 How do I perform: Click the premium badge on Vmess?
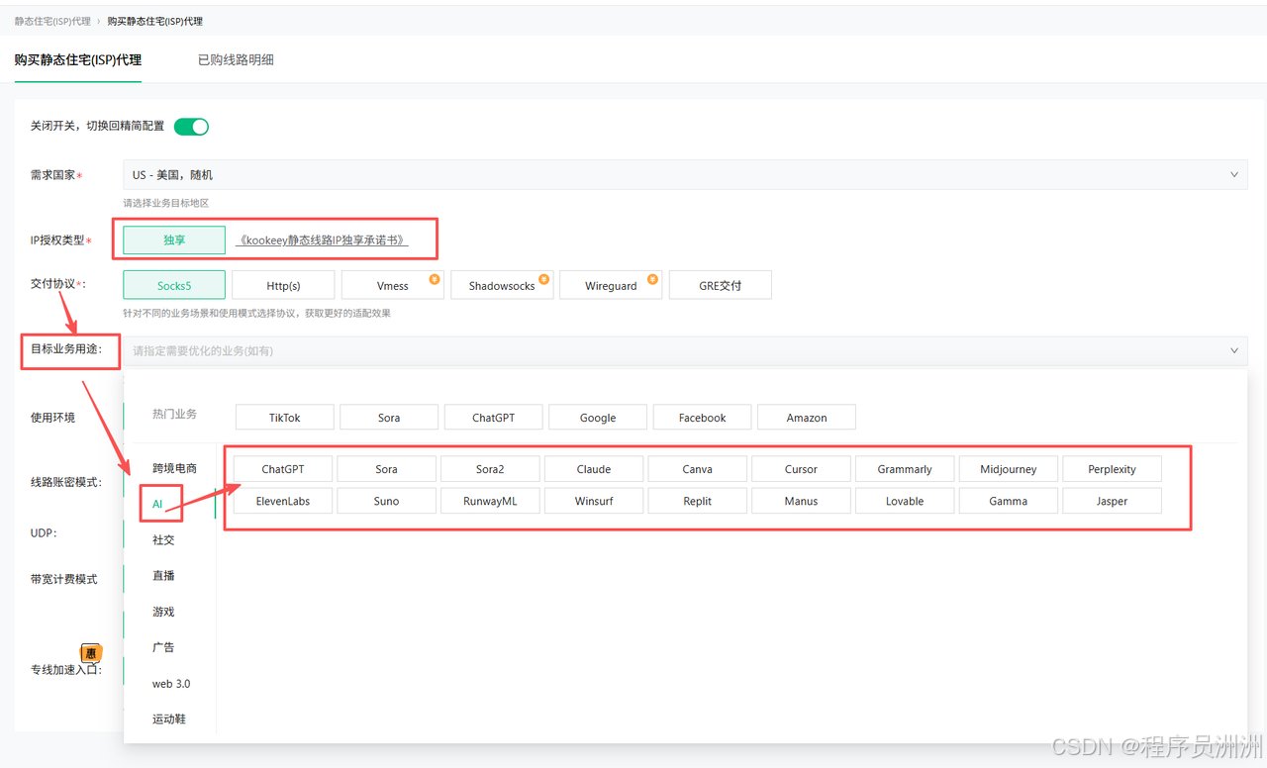coord(435,279)
